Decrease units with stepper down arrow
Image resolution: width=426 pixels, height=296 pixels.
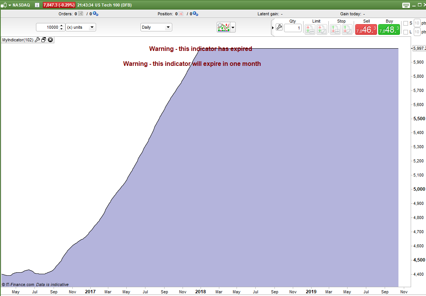pyautogui.click(x=62, y=29)
